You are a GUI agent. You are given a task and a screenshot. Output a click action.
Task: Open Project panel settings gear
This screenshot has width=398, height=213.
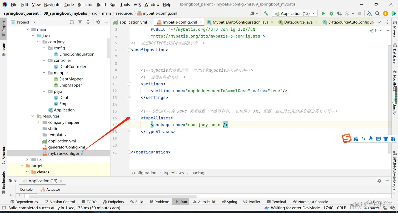click(98, 22)
